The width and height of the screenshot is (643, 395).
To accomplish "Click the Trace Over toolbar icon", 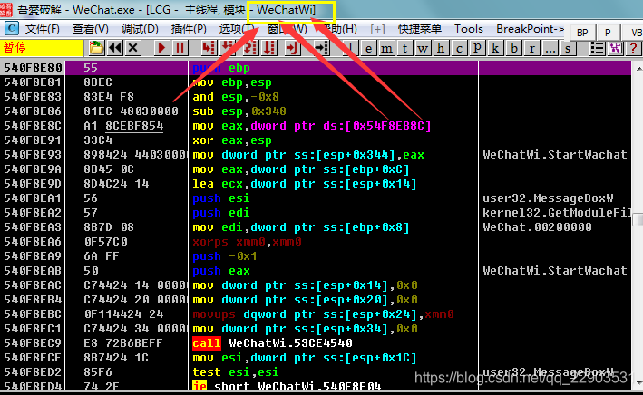I will pos(269,48).
